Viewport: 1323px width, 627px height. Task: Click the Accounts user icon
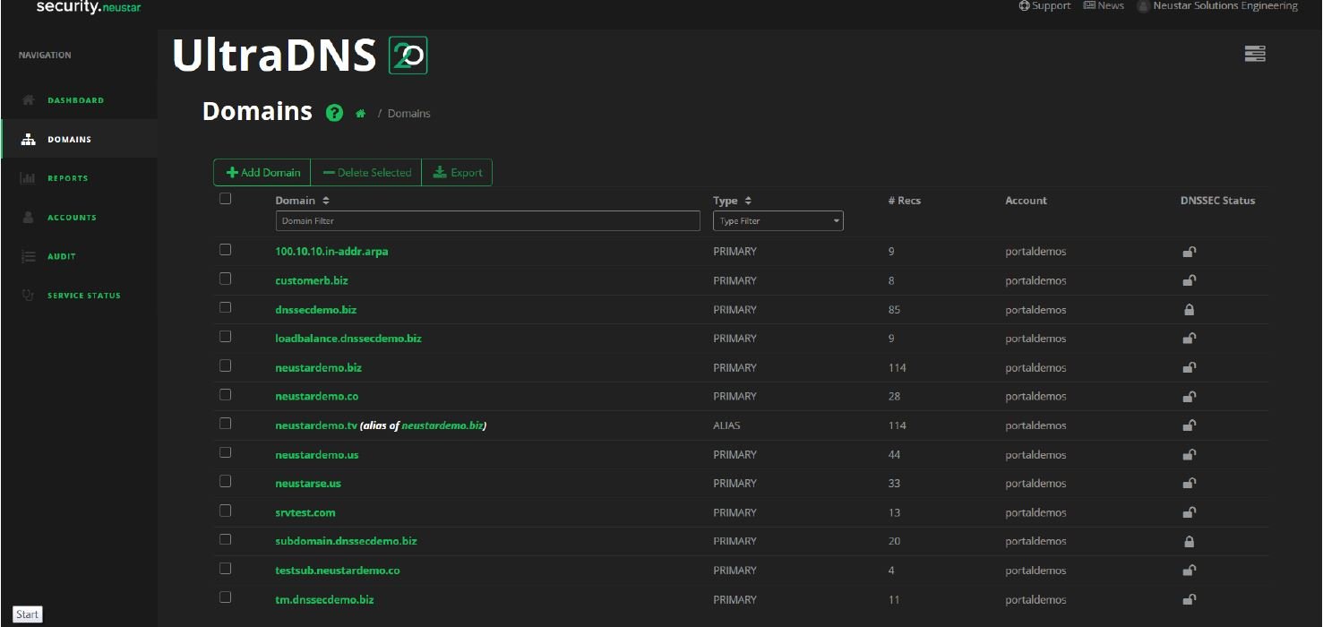[x=28, y=217]
